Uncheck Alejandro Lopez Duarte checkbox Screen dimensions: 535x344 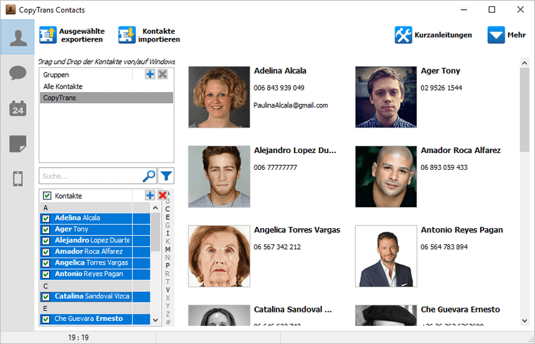[x=46, y=241]
